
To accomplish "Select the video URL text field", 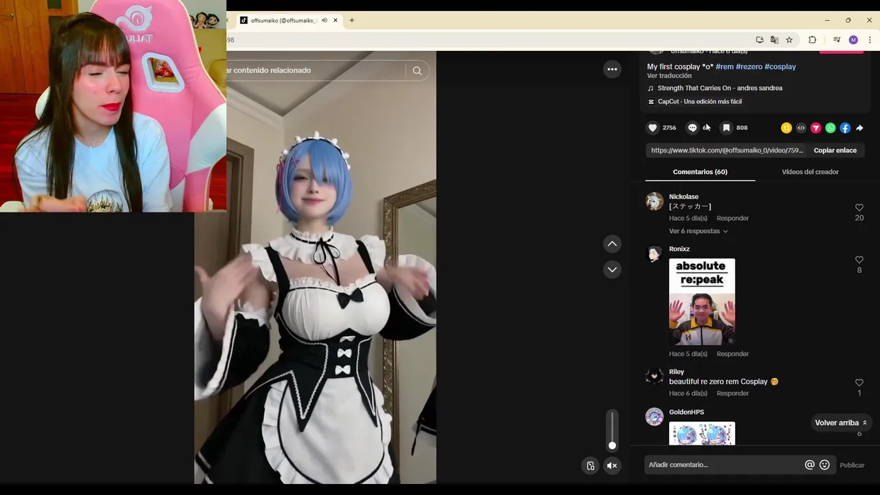I will click(x=727, y=150).
